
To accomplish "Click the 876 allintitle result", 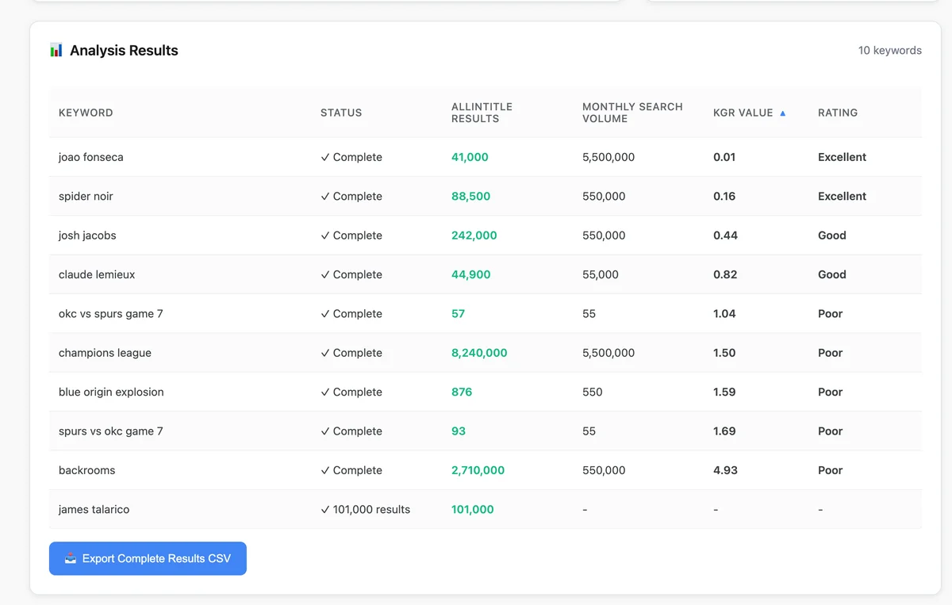I will (x=462, y=392).
